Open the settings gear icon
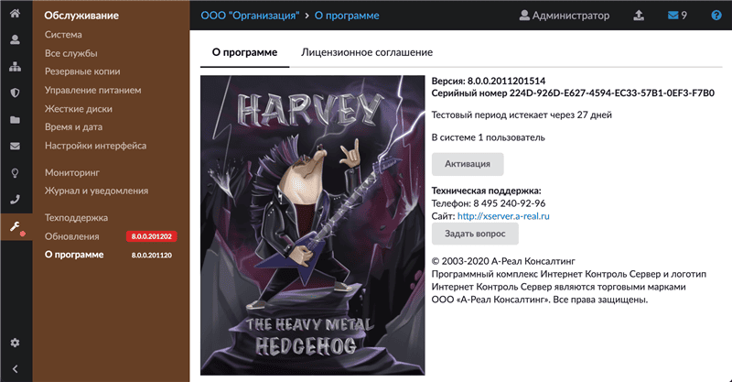This screenshot has height=382, width=732. coord(15,343)
